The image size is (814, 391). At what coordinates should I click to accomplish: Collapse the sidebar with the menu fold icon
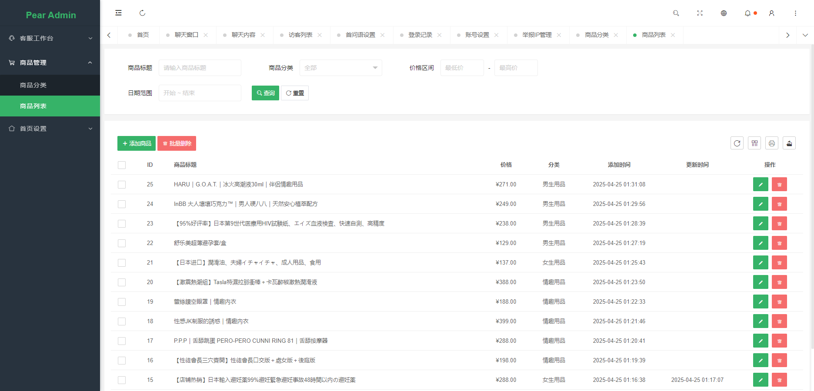pos(118,13)
